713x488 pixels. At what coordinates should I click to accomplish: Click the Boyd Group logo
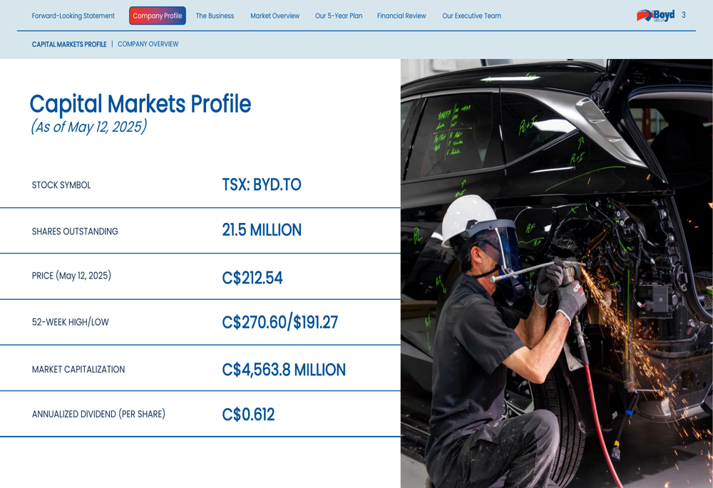click(655, 16)
